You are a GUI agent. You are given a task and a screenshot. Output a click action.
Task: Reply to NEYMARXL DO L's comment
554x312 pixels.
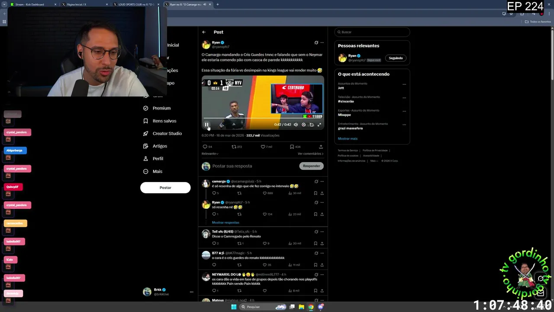point(215,291)
